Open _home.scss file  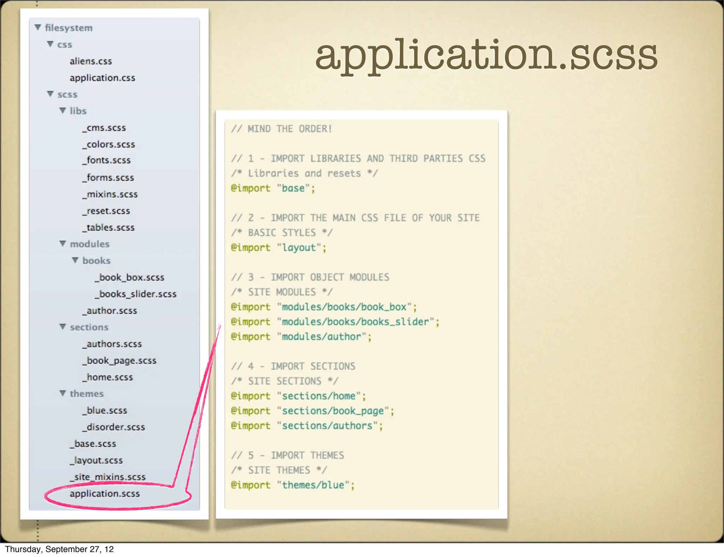108,377
